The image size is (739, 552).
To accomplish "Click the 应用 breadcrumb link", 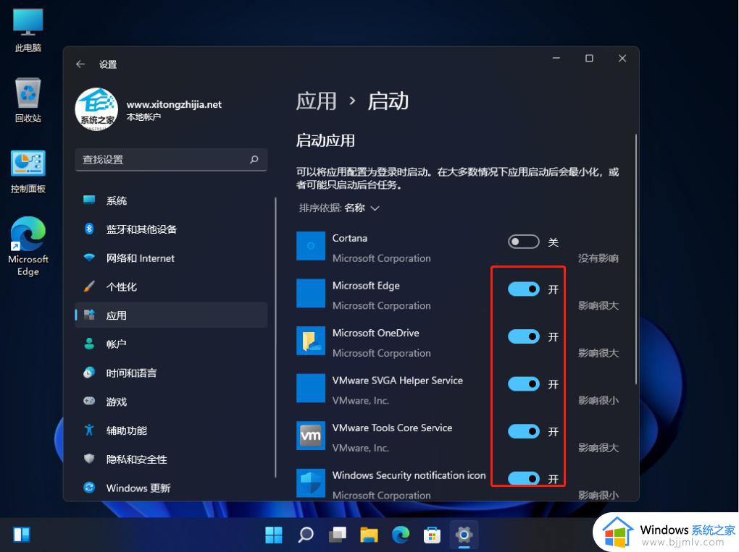I will tap(316, 101).
